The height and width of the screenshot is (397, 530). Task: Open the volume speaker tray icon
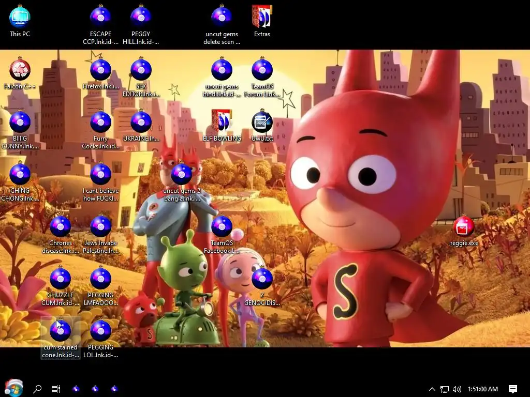457,389
